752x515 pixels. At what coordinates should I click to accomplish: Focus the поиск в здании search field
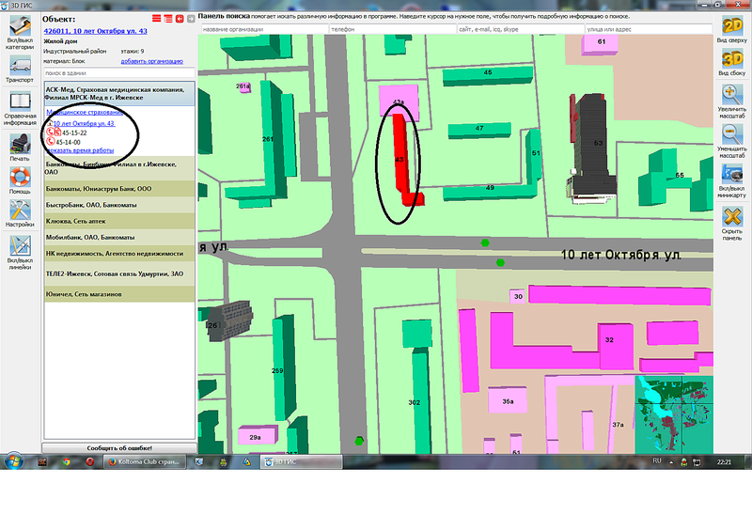tap(119, 73)
